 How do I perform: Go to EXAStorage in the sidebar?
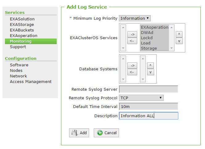click(22, 25)
